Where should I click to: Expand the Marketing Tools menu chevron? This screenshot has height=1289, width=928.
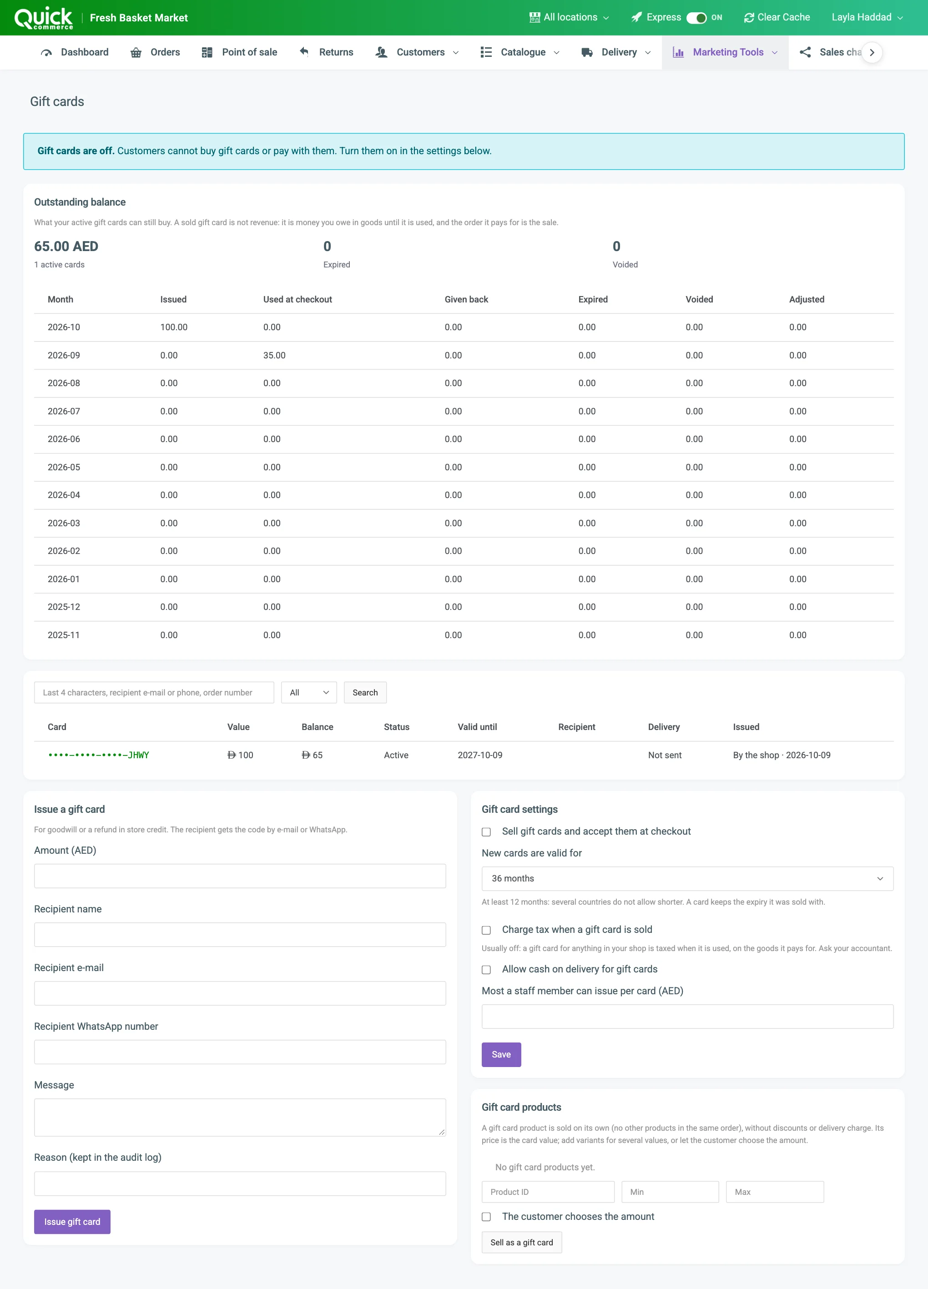tap(775, 53)
